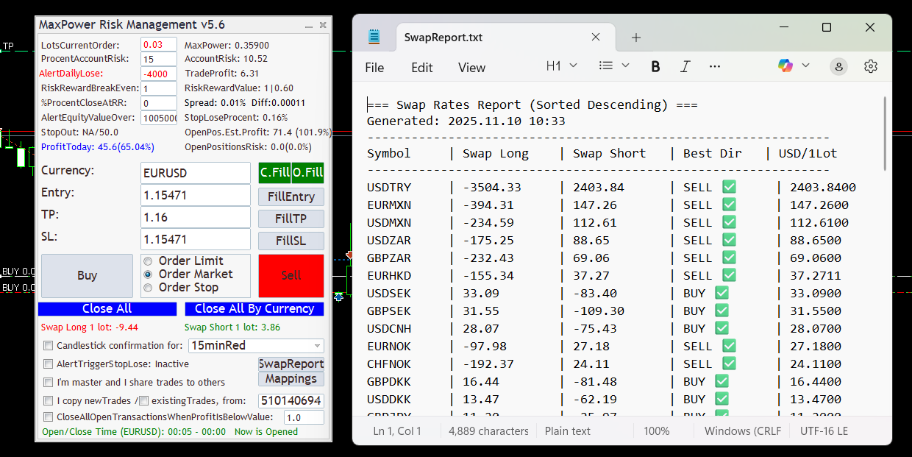
Task: Click the RiskRewardBreakEven field
Action: point(159,89)
